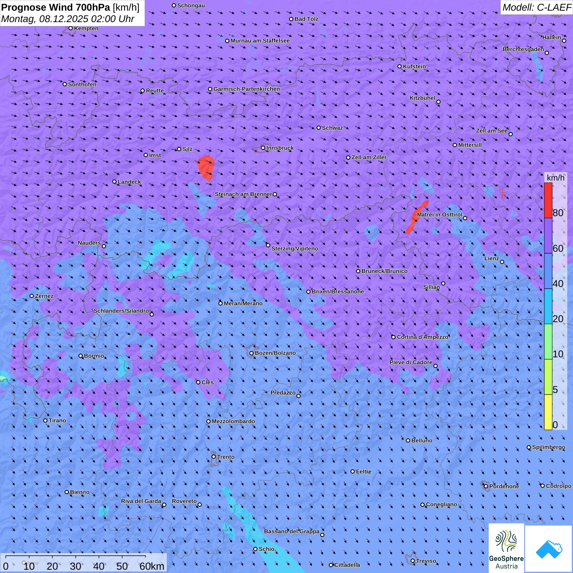Click the Kempten marker dot
The height and width of the screenshot is (573, 573).
coord(71,28)
